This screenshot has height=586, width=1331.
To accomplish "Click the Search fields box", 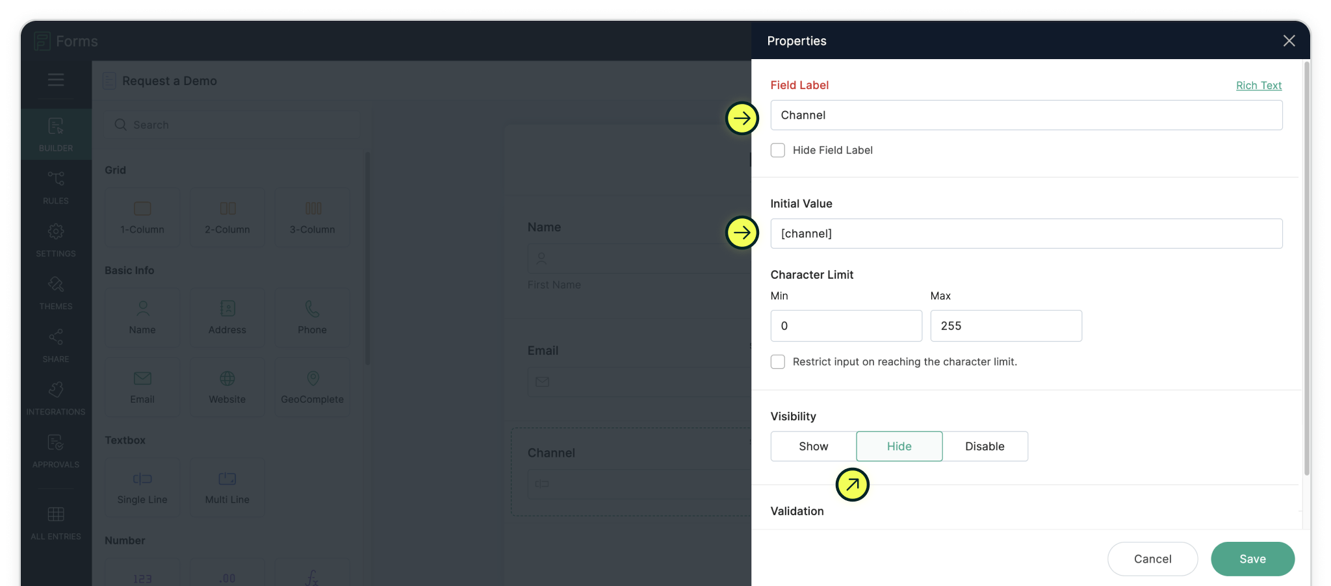I will point(232,125).
